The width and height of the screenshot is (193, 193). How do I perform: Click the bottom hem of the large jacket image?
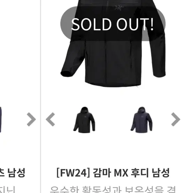tap(113, 85)
